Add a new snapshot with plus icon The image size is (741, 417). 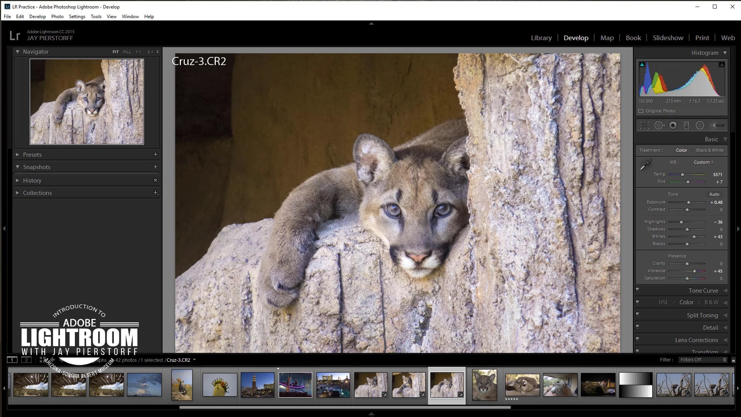point(156,167)
